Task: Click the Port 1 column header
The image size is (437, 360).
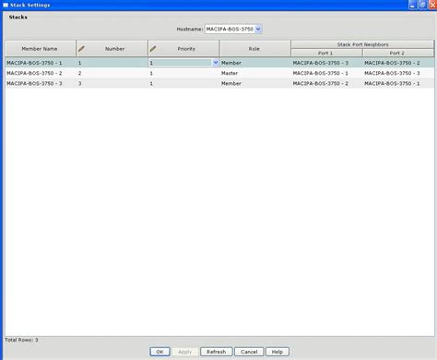Action: pyautogui.click(x=326, y=53)
